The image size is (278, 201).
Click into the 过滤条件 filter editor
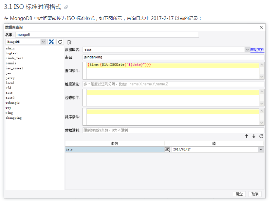(173, 98)
